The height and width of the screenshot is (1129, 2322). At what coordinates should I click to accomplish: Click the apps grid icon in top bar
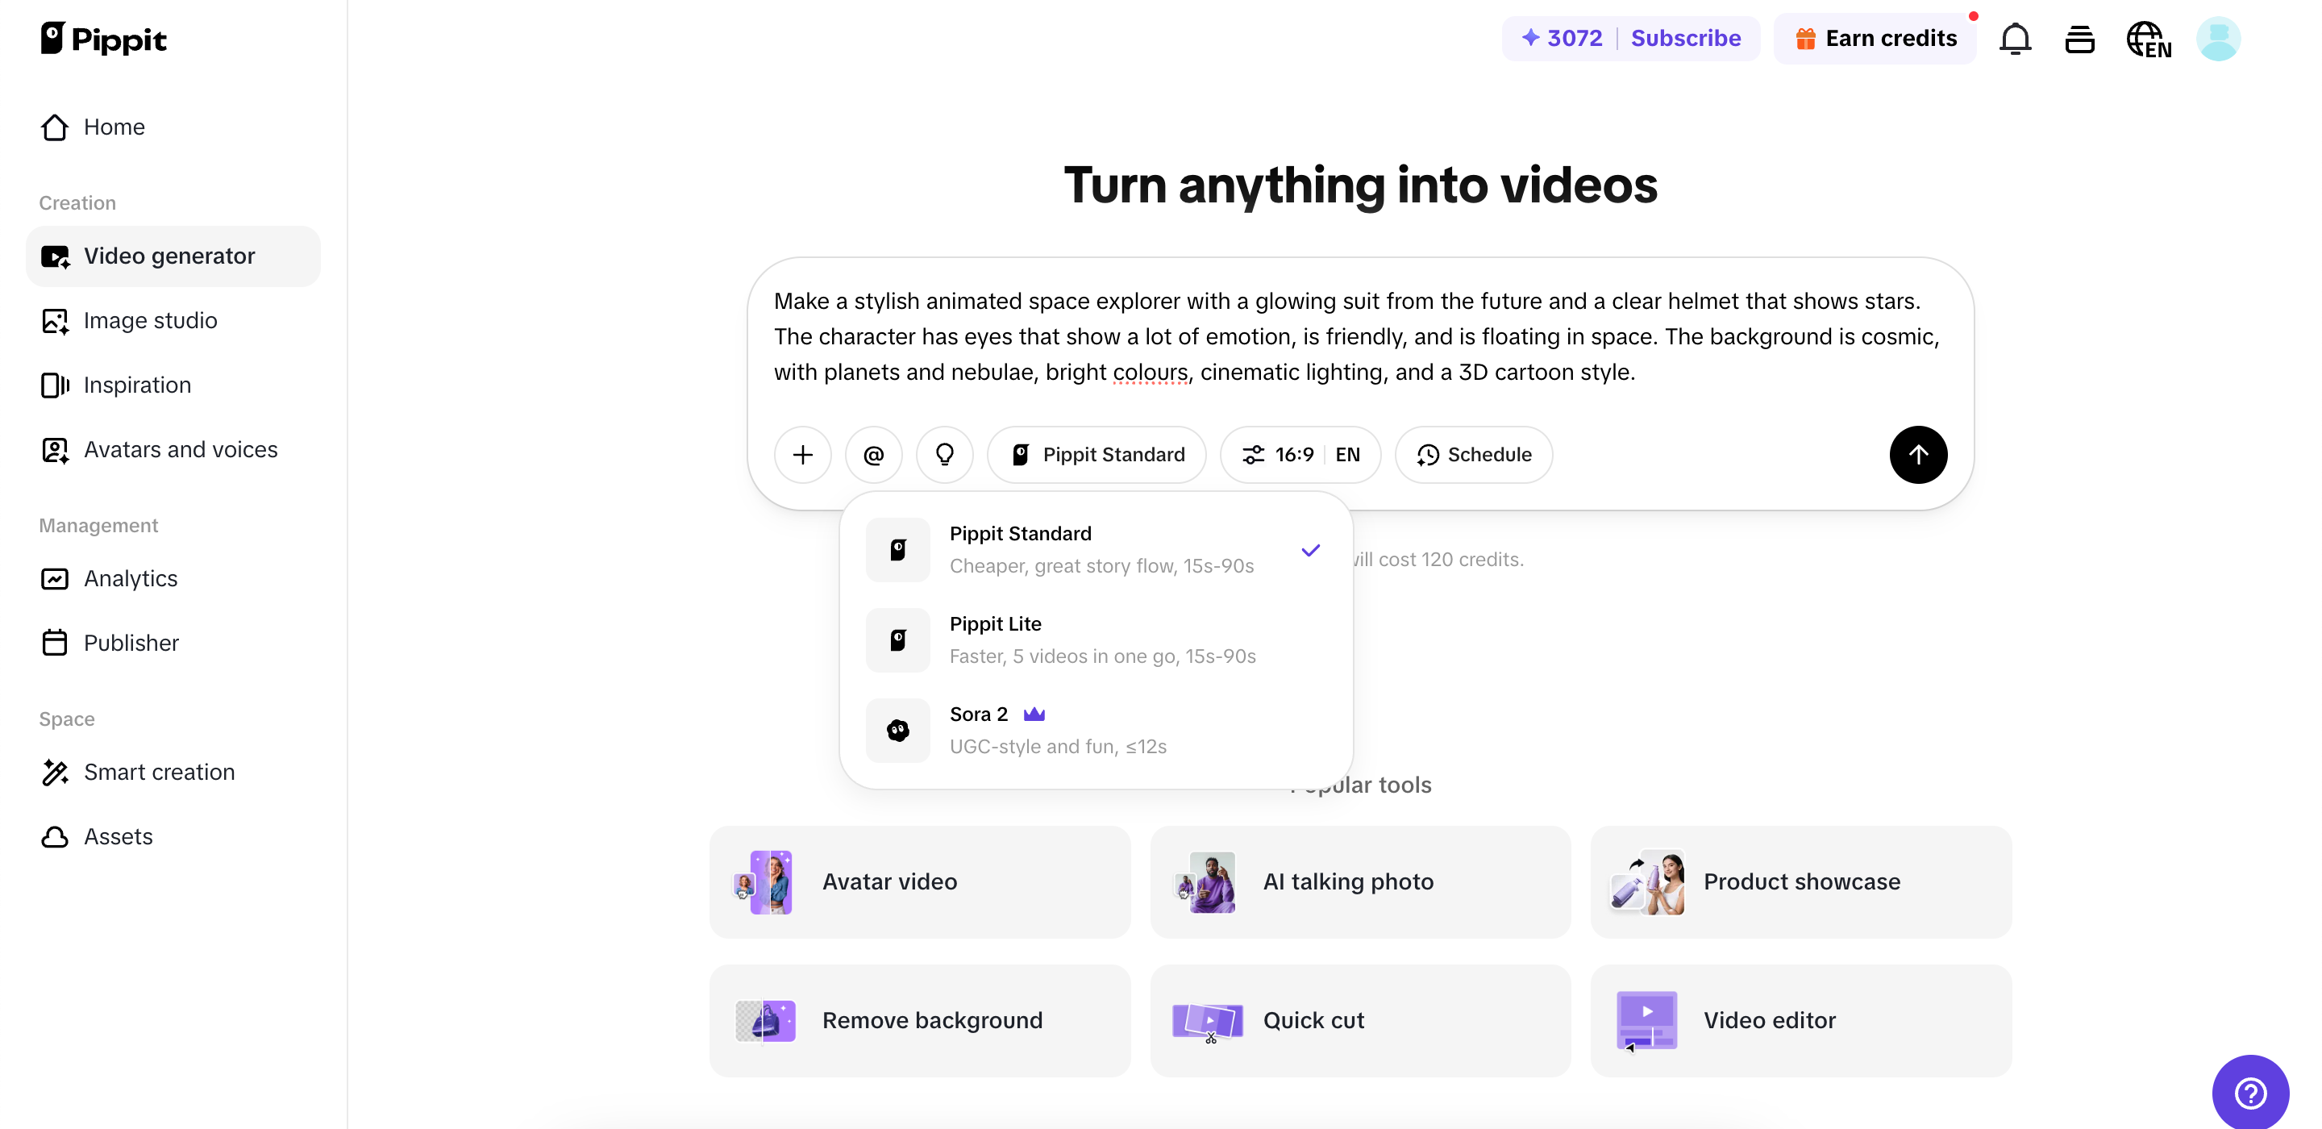click(2079, 38)
